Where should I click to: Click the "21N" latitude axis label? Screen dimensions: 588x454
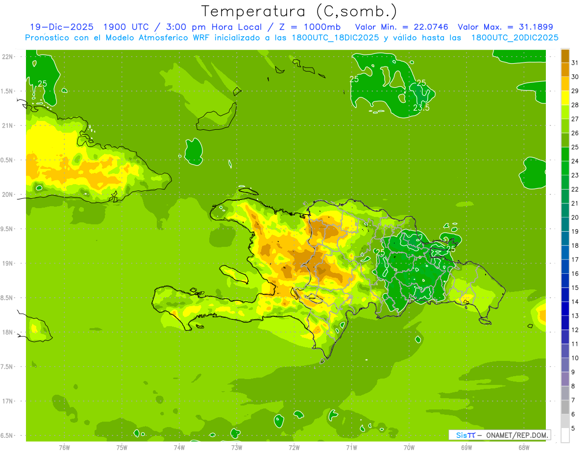coord(8,125)
